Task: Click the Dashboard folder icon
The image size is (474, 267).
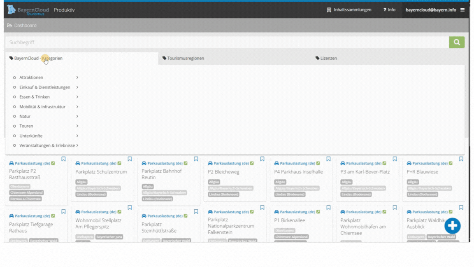Action: tap(10, 26)
